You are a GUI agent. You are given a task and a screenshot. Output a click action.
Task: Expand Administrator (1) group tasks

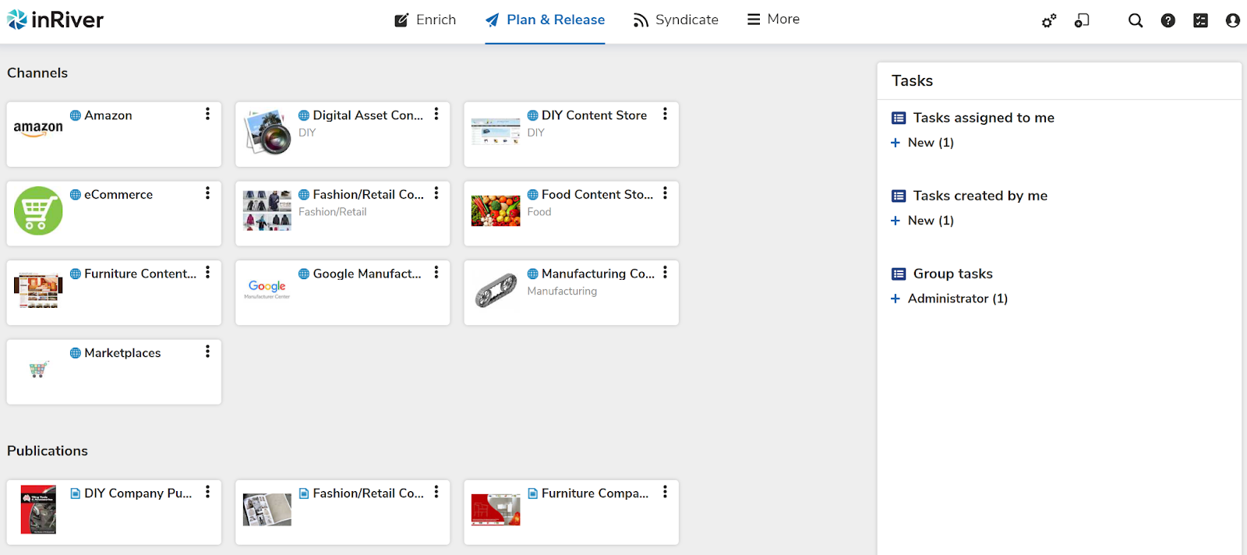click(x=949, y=299)
